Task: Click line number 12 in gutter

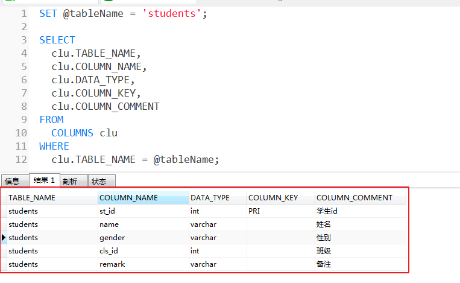Action: (21, 159)
